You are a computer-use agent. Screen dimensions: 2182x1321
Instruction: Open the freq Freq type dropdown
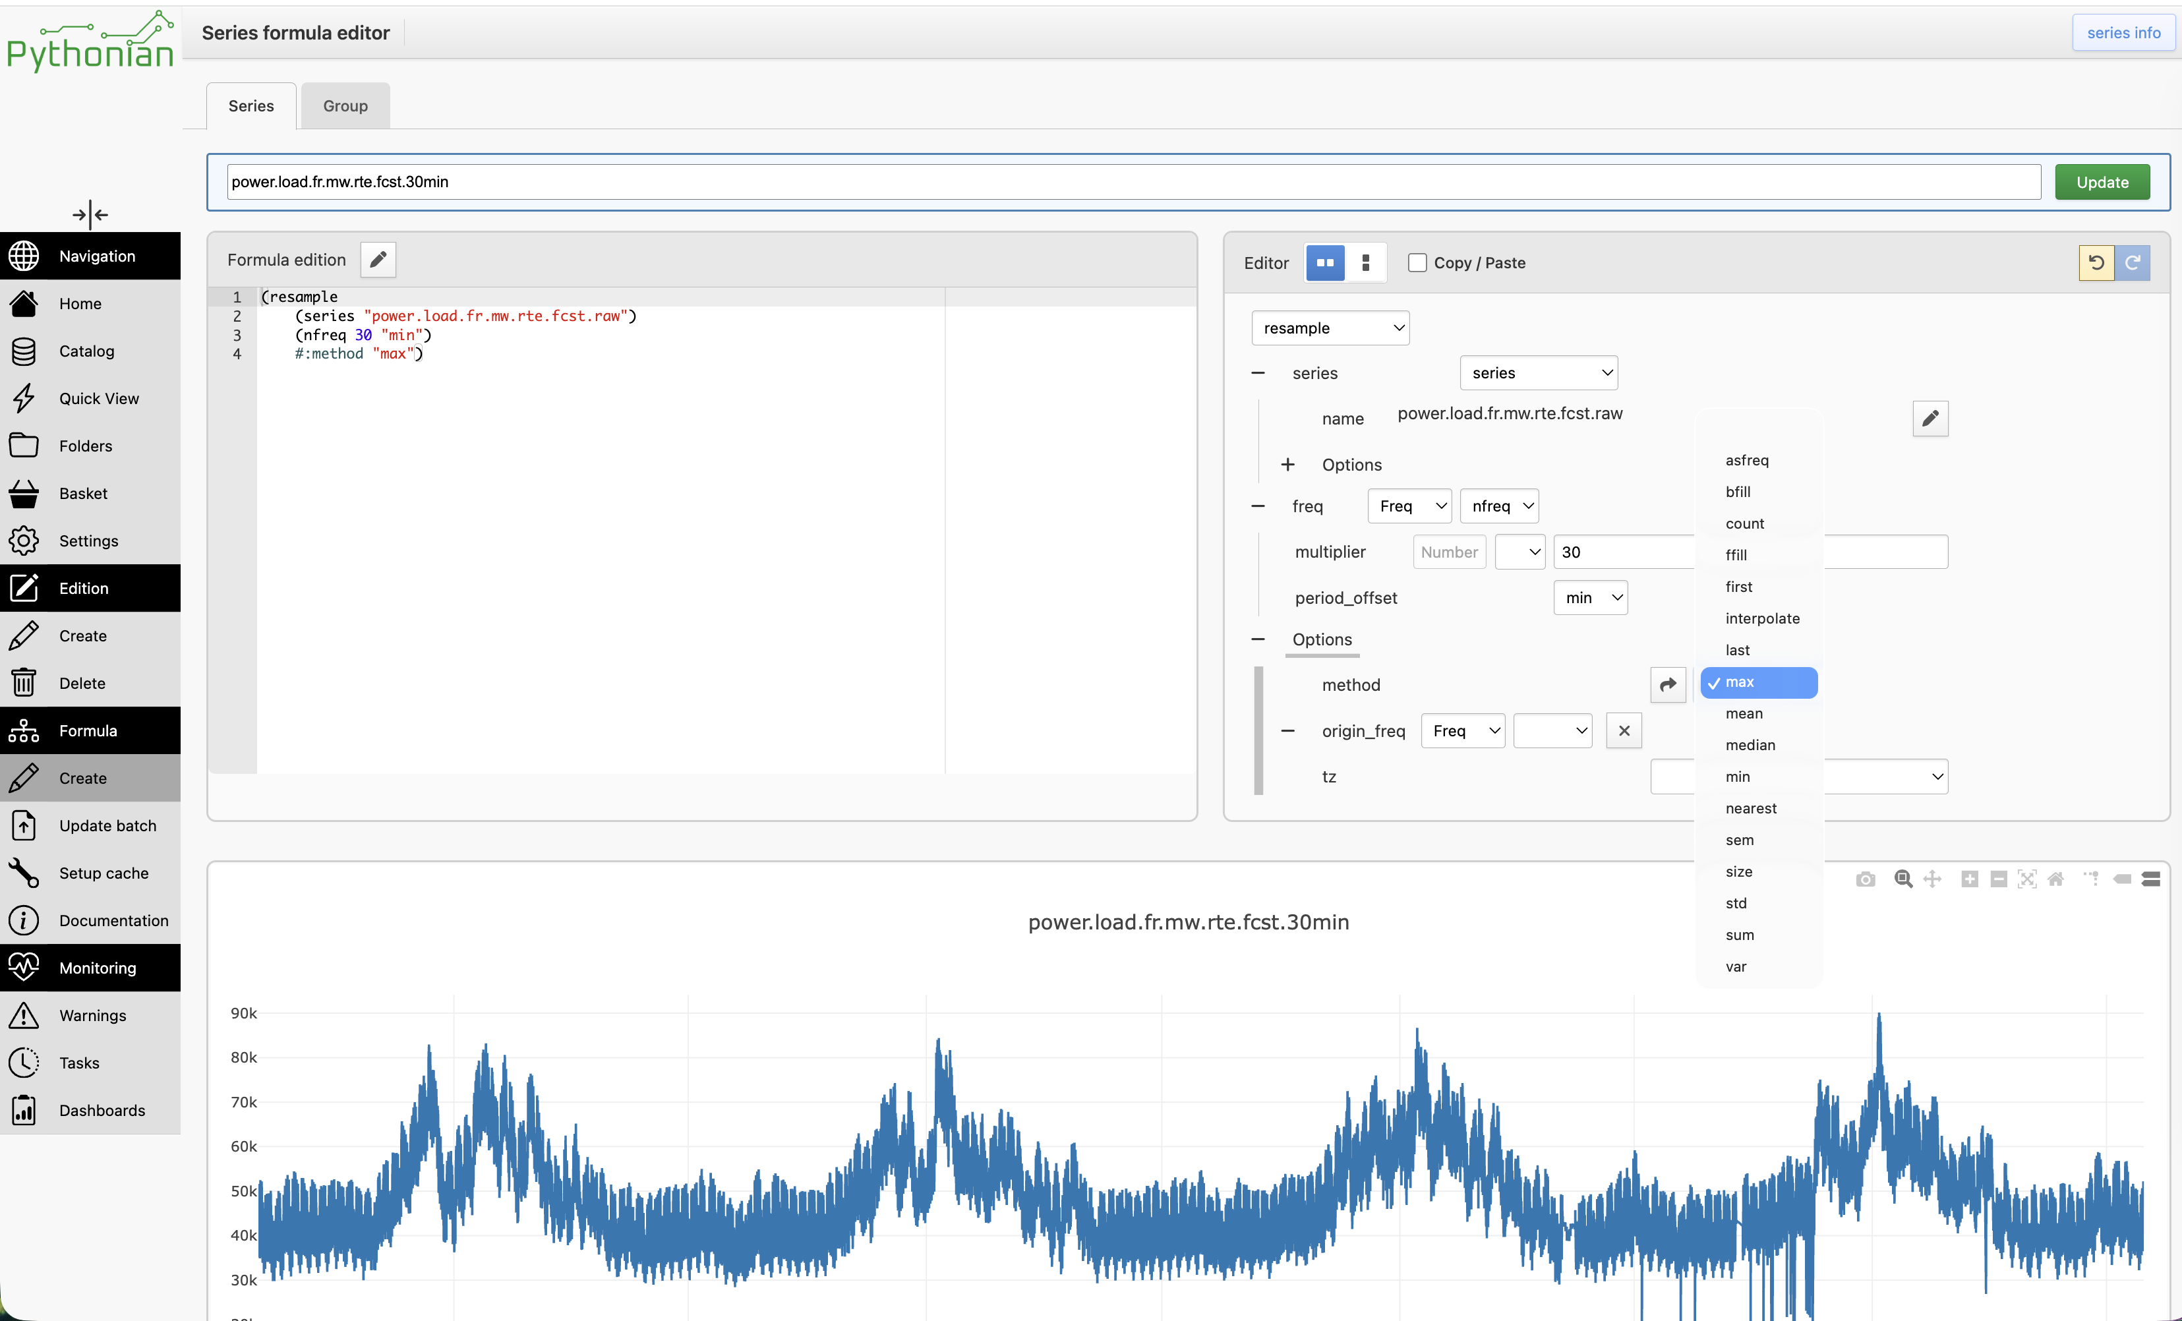[1410, 506]
